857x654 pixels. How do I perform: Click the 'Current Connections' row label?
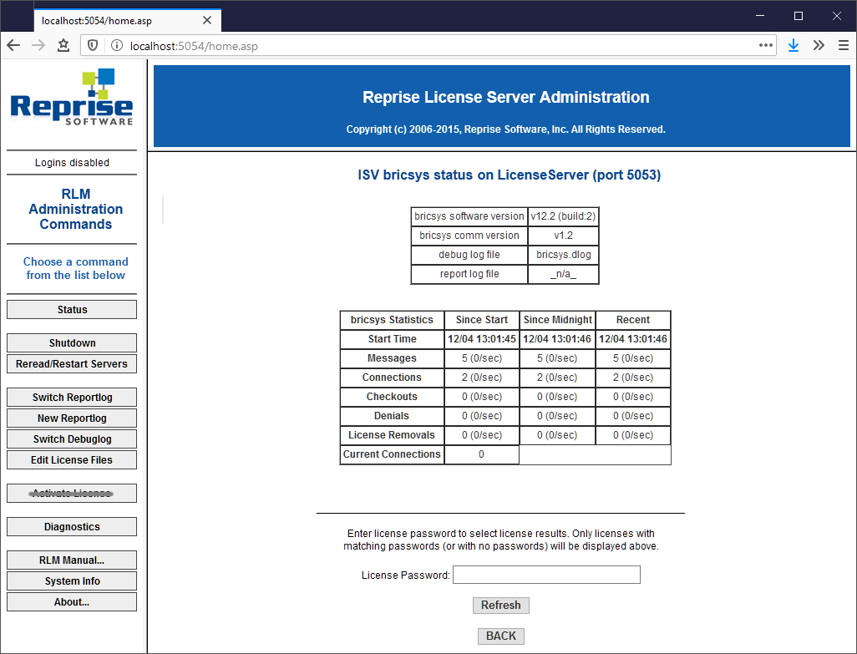[392, 454]
